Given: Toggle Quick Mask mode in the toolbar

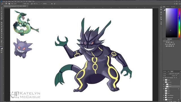Looking at the screenshot, I should (1, 50).
